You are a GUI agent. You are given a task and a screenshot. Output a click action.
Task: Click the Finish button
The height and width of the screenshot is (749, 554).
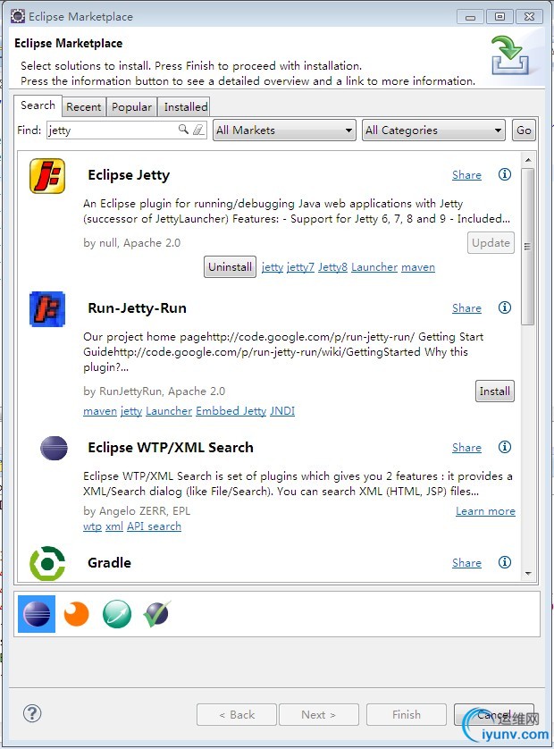coord(407,715)
